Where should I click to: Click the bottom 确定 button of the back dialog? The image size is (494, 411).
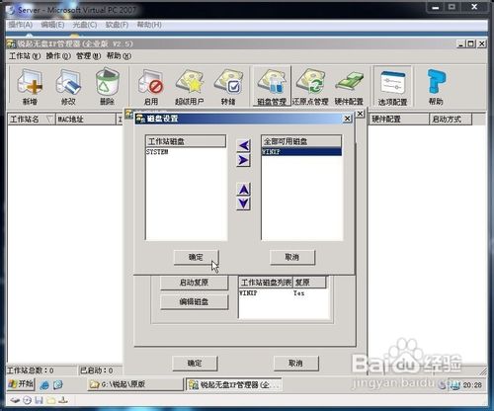click(x=195, y=364)
